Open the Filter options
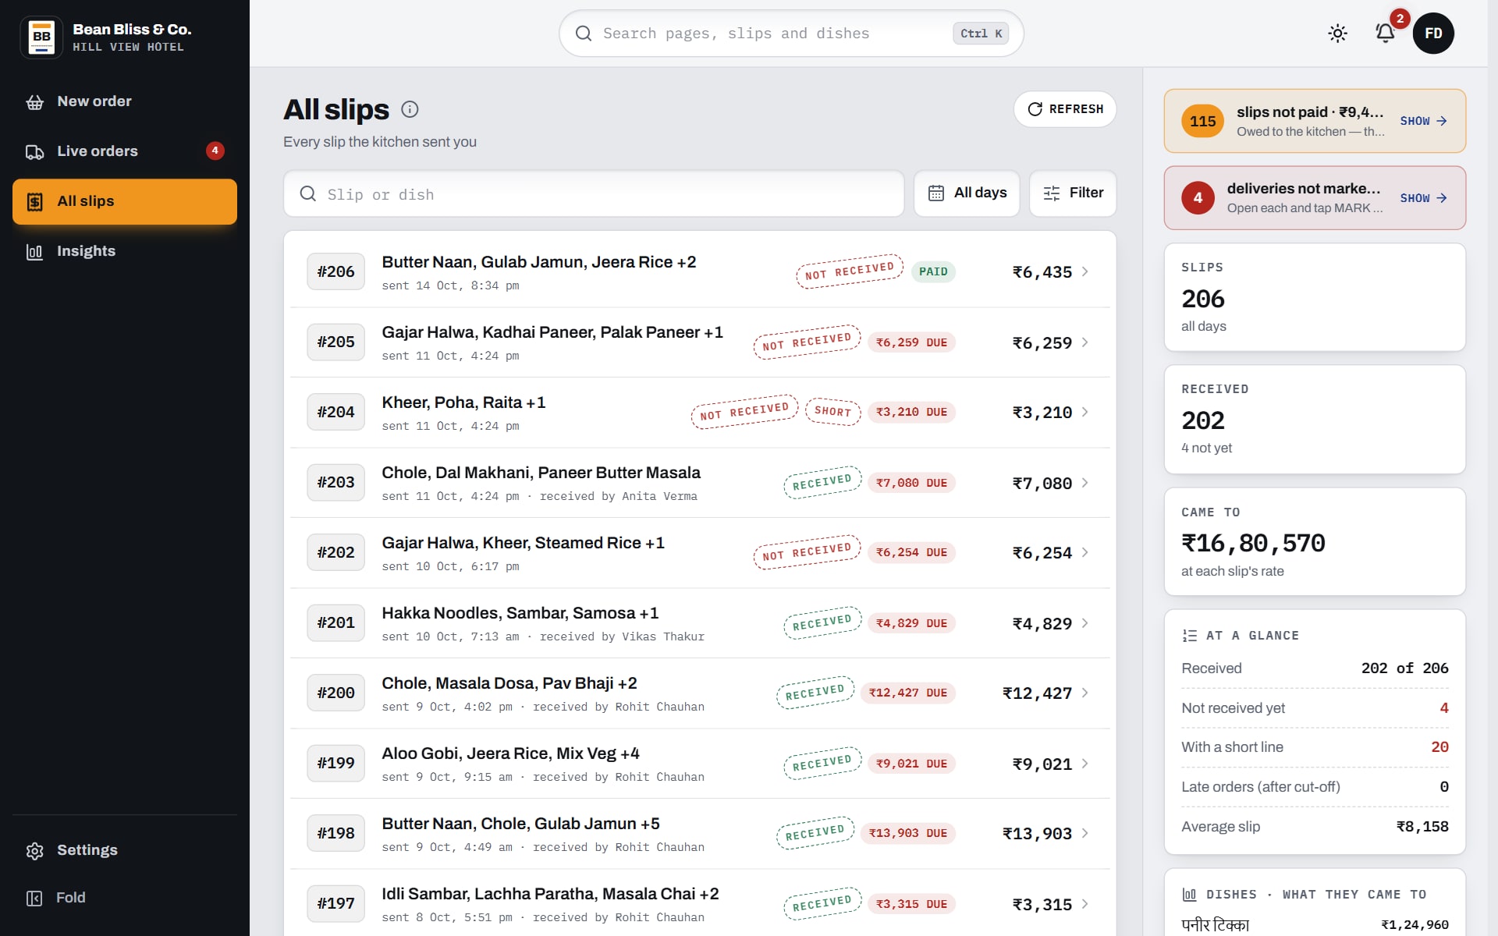Viewport: 1498px width, 936px height. pos(1073,193)
